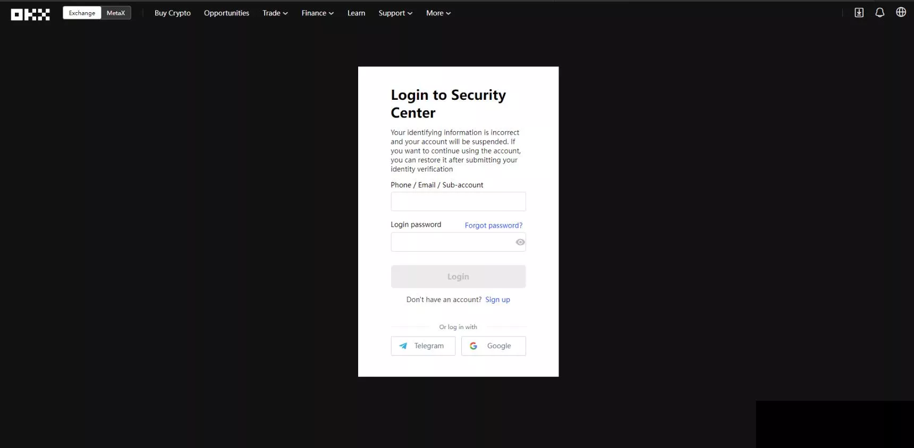Click the Telegram paper plane icon
This screenshot has width=914, height=448.
(403, 346)
